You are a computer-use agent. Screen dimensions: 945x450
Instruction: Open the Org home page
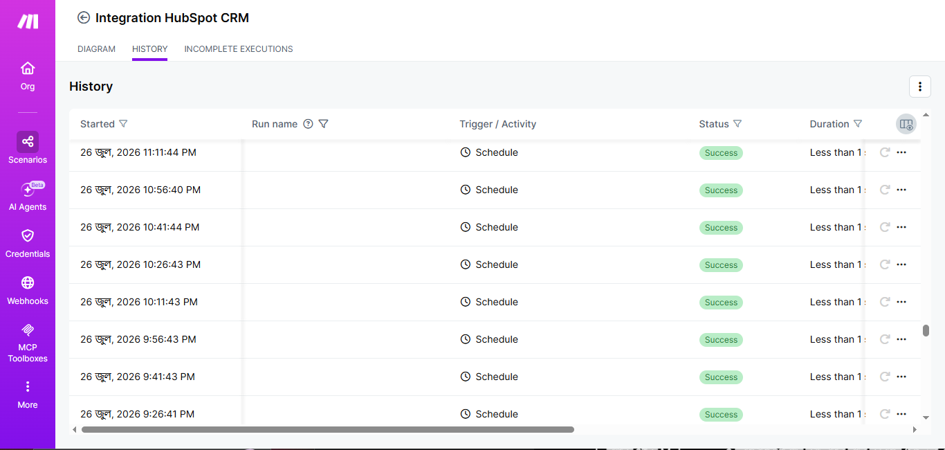coord(28,76)
